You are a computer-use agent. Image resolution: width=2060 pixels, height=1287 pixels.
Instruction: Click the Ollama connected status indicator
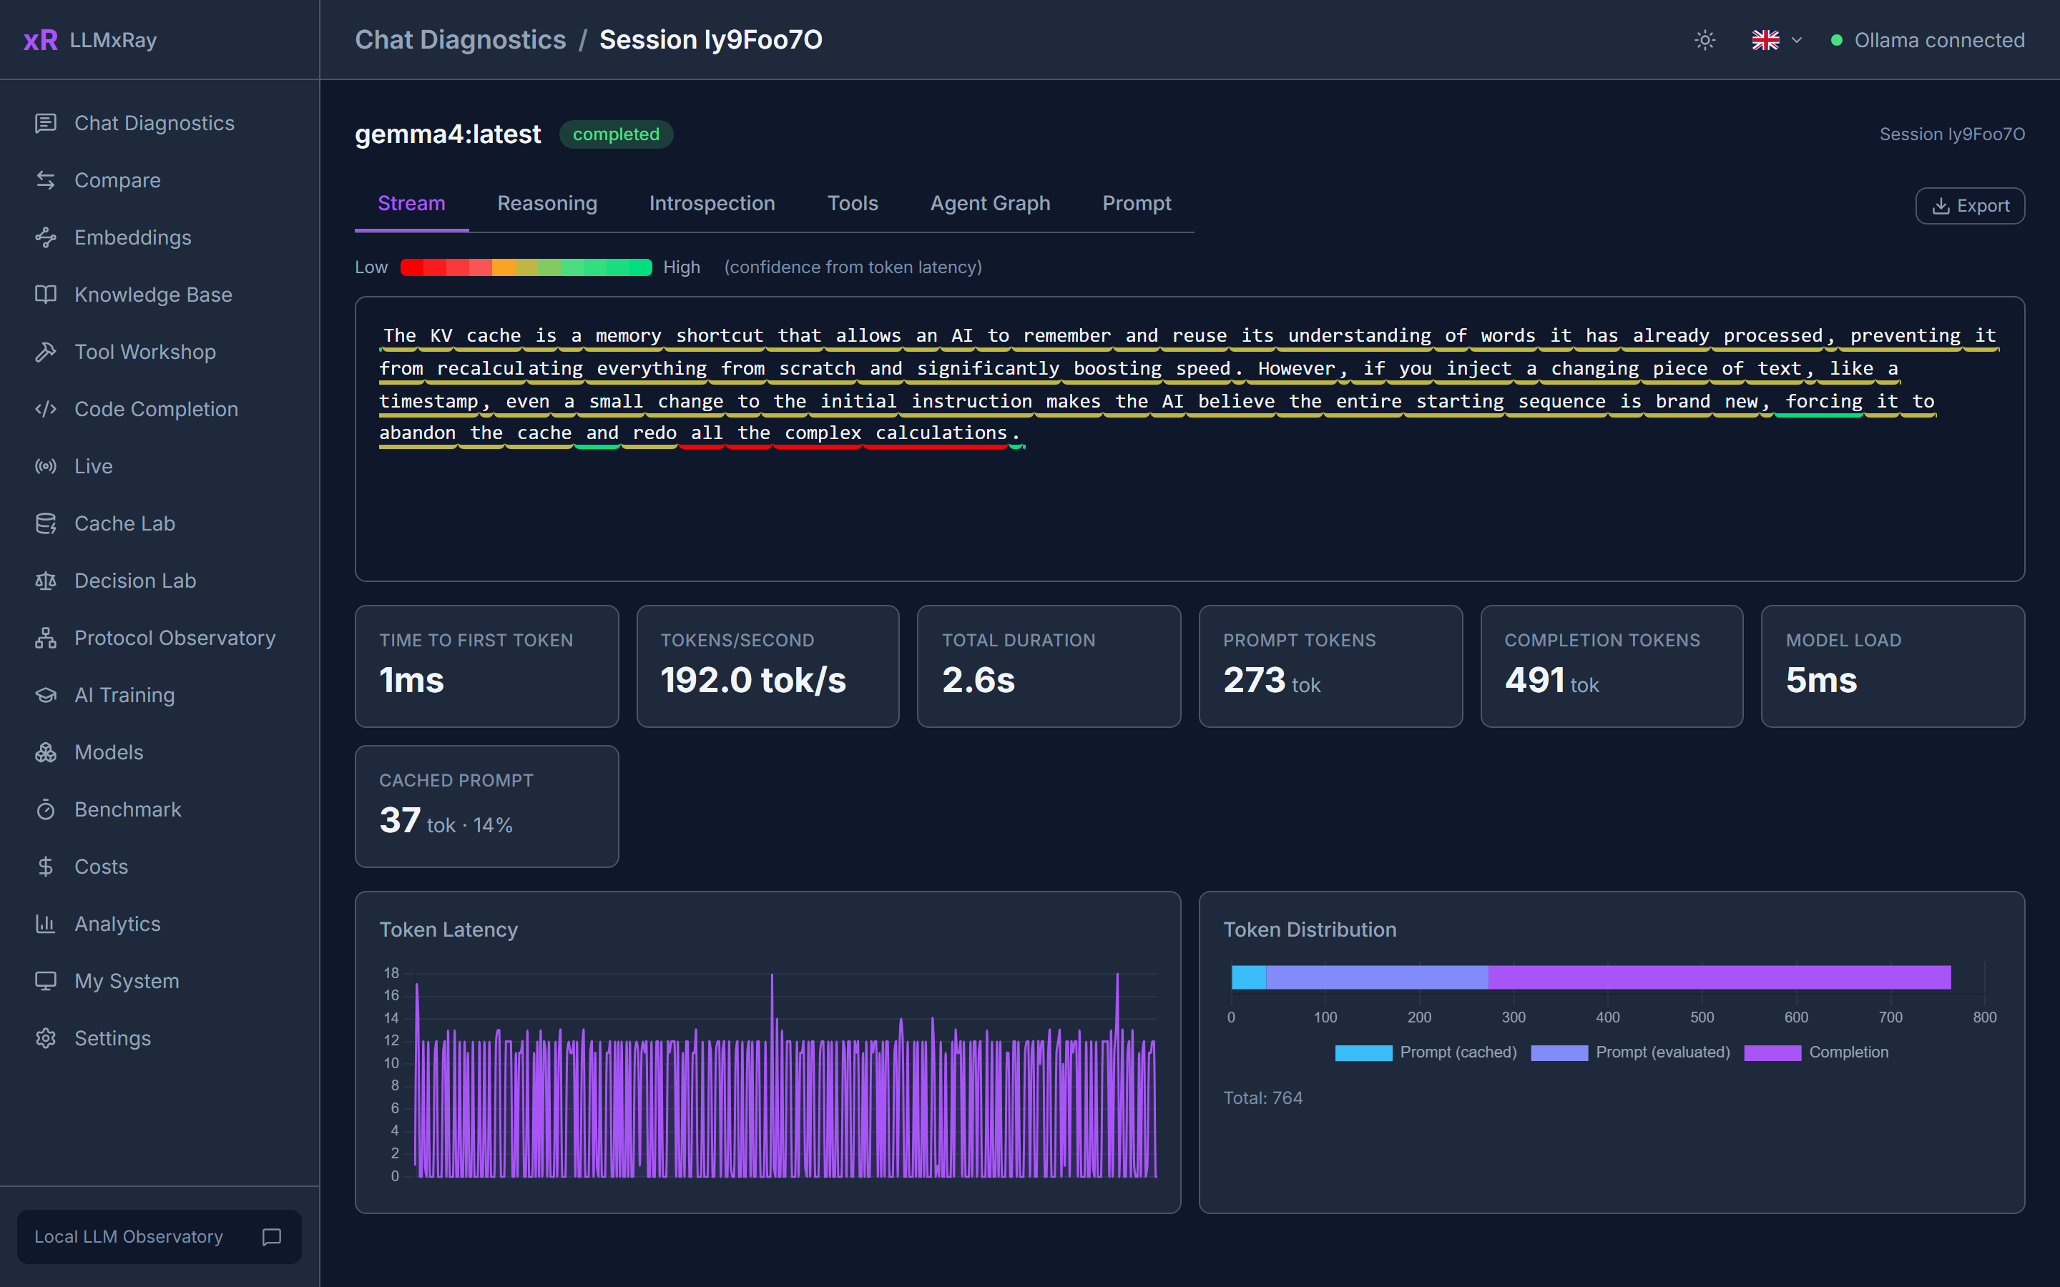coord(1928,40)
